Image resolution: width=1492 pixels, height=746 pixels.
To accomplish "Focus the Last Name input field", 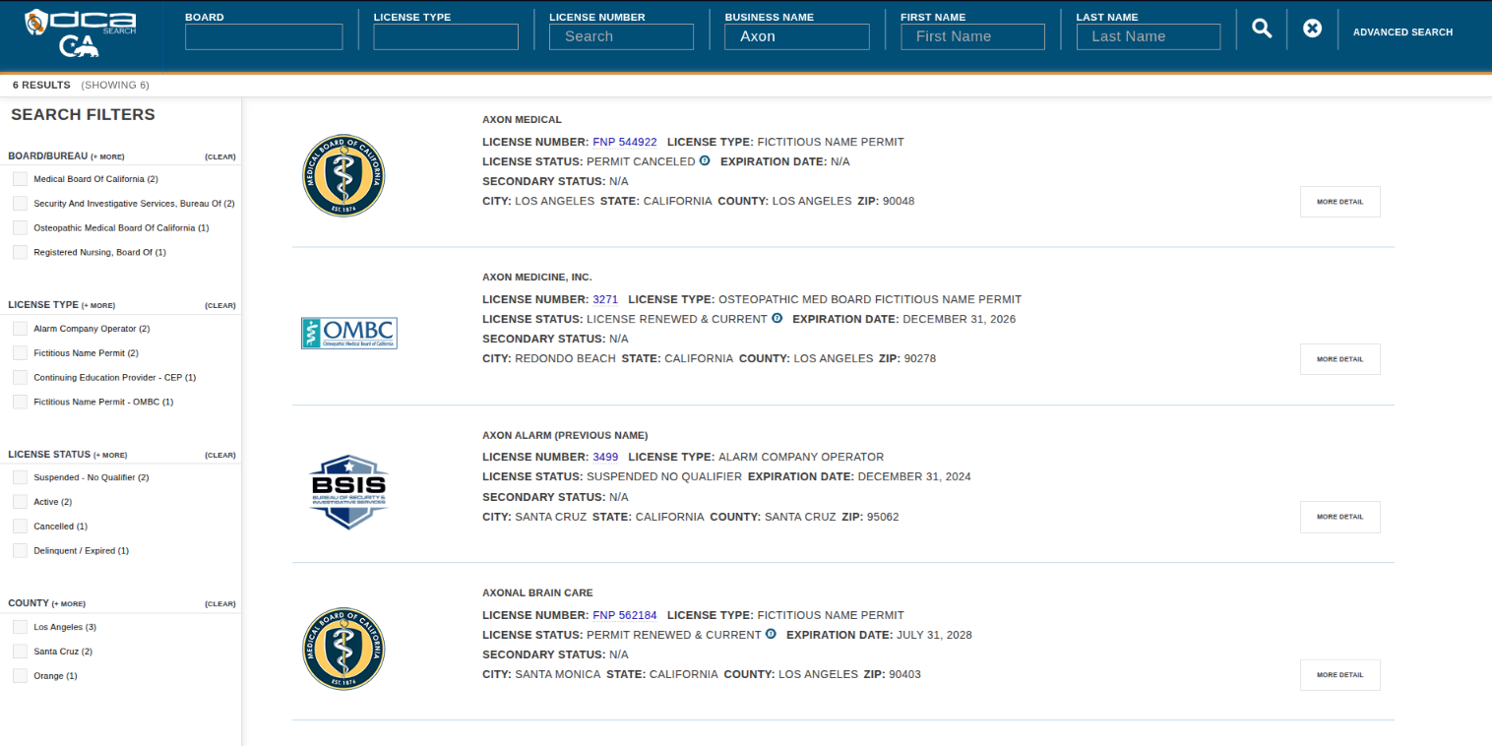I will 1149,36.
